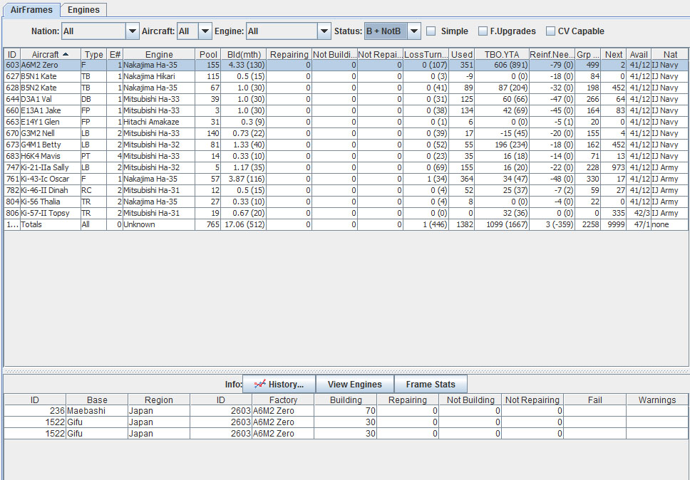Select the D3A1 Val row
The image size is (690, 480).
click(346, 99)
